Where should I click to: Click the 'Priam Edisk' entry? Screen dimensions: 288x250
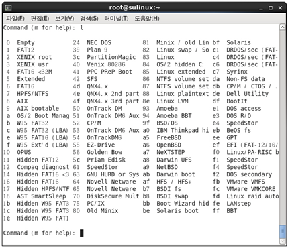point(106,160)
